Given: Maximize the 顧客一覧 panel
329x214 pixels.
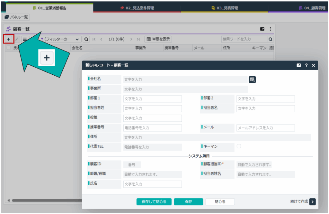Looking at the screenshot, I should pos(262,29).
